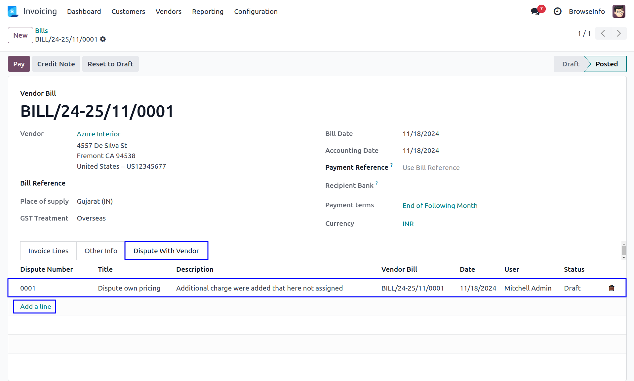Open the Azure Interior vendor link
634x381 pixels.
[x=99, y=134]
